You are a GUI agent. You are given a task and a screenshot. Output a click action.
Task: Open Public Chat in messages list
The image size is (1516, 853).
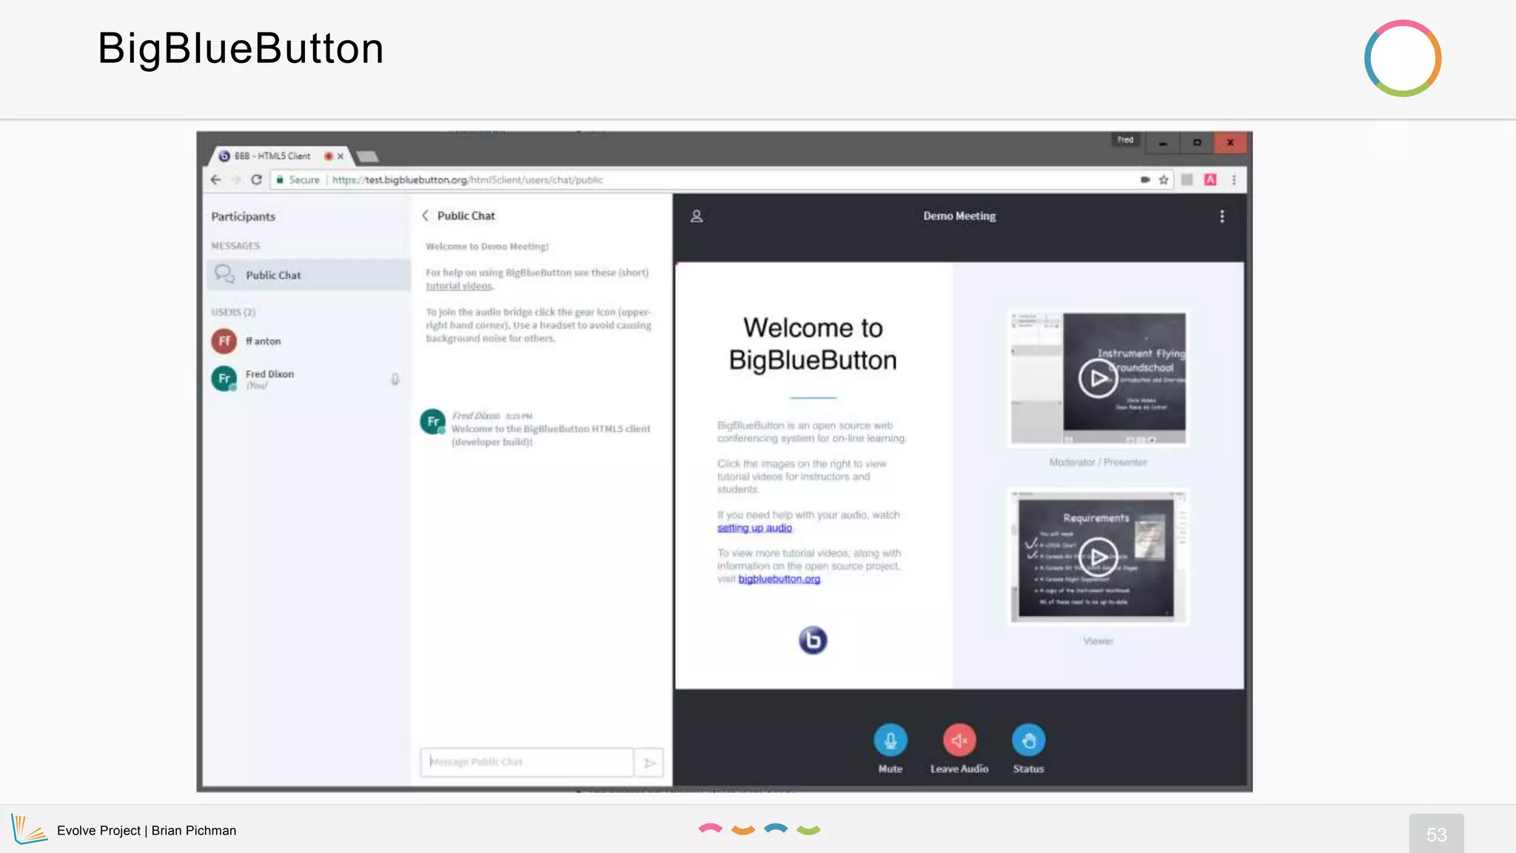coord(308,275)
